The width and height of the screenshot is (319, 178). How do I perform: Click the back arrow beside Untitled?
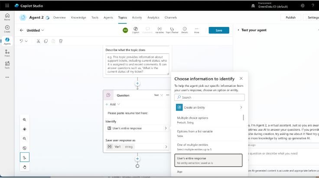coord(21,30)
